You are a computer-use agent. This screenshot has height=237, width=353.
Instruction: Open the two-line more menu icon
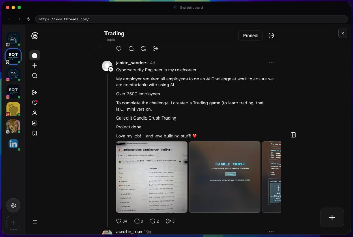tap(35, 222)
